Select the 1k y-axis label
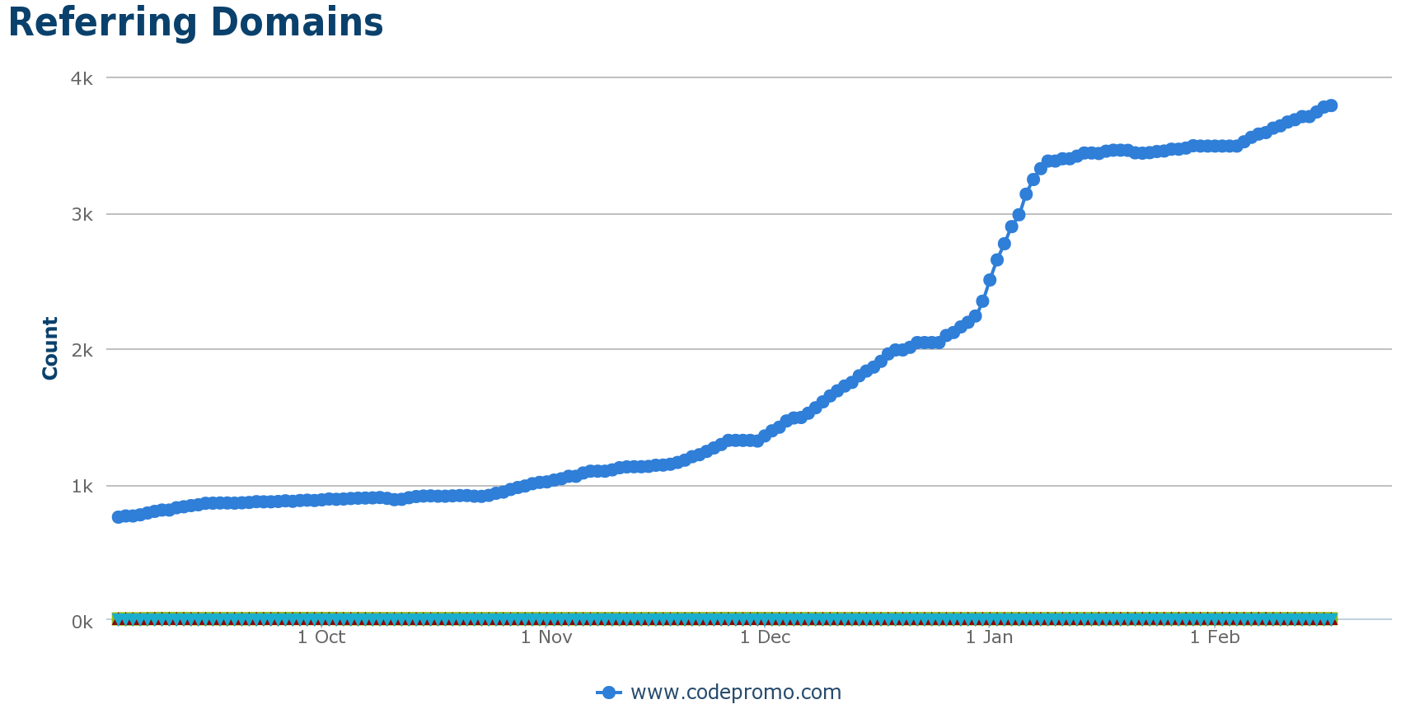 point(82,486)
